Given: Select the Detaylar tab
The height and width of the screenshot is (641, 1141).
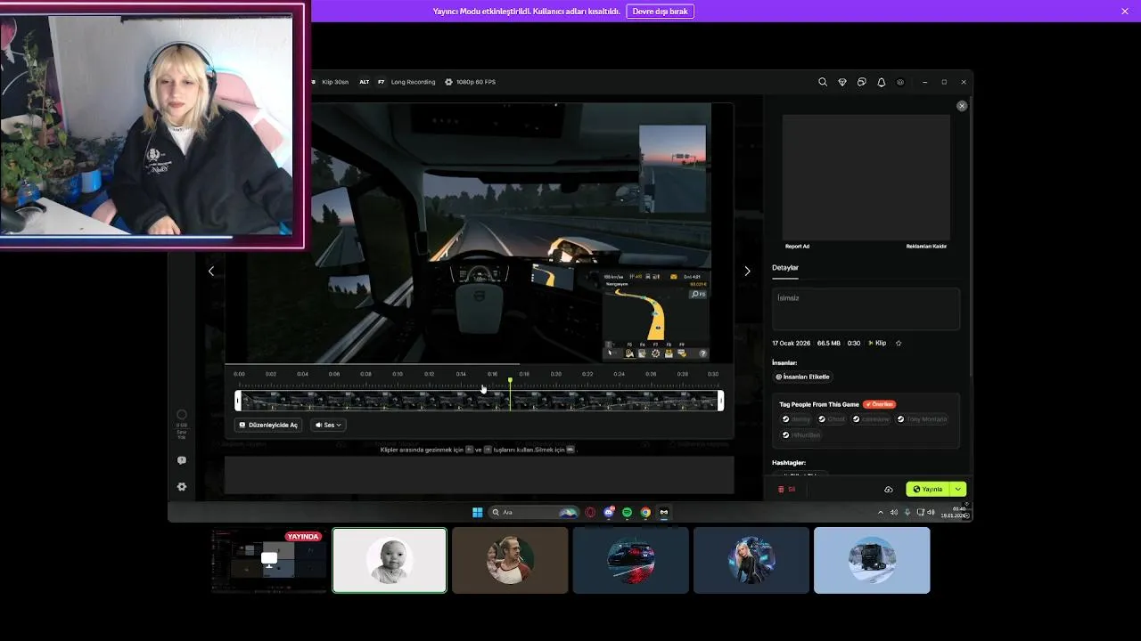Looking at the screenshot, I should tap(785, 268).
